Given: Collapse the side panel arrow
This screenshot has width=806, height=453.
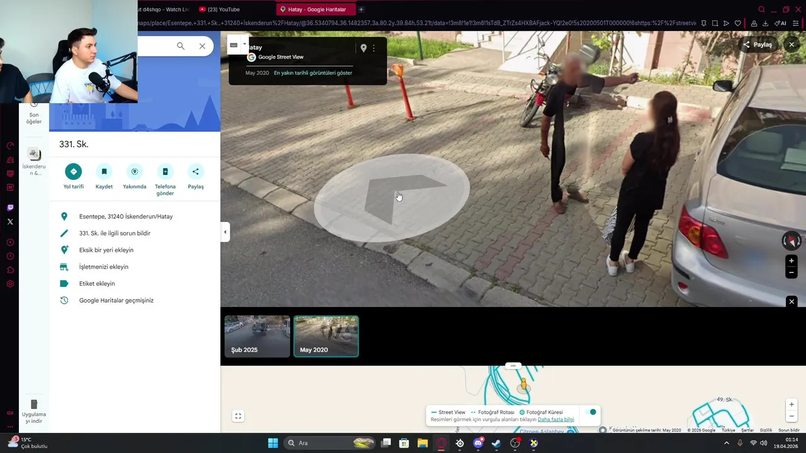Looking at the screenshot, I should click(x=225, y=232).
